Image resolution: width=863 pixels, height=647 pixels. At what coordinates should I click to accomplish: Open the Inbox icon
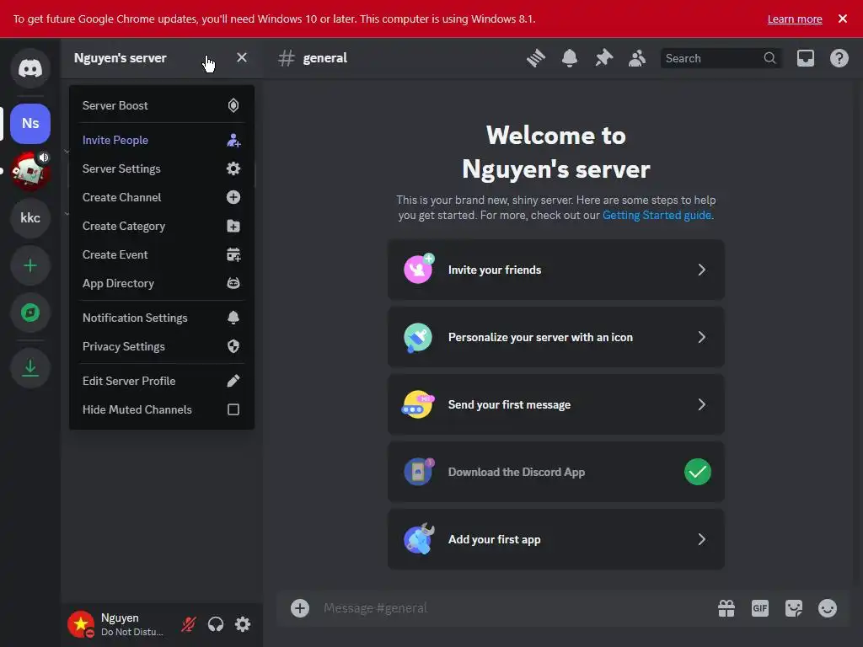[805, 58]
